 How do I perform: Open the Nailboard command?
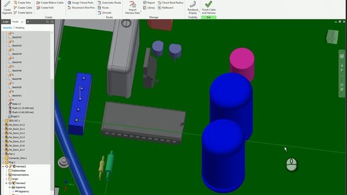tap(165, 8)
